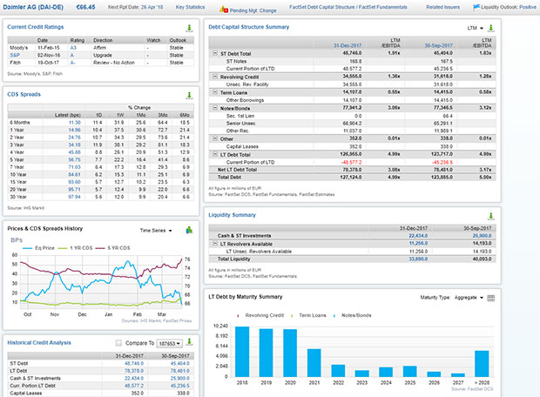Viewport: 540px width, 397px height.
Task: Click the Pending Mgt. Change warning icon
Action: (224, 10)
